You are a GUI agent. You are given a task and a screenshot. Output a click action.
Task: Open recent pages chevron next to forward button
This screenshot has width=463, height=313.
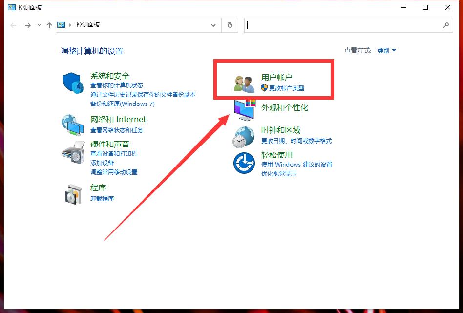(39, 25)
